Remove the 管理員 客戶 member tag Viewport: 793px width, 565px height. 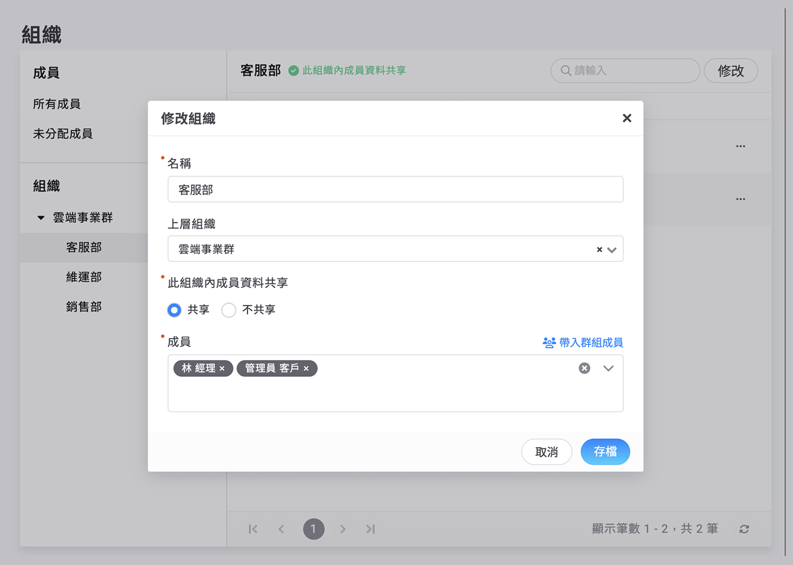(306, 368)
